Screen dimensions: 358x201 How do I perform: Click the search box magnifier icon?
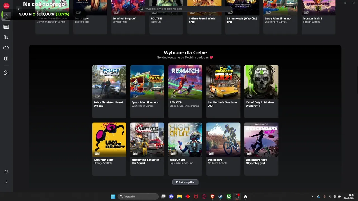[142, 9]
